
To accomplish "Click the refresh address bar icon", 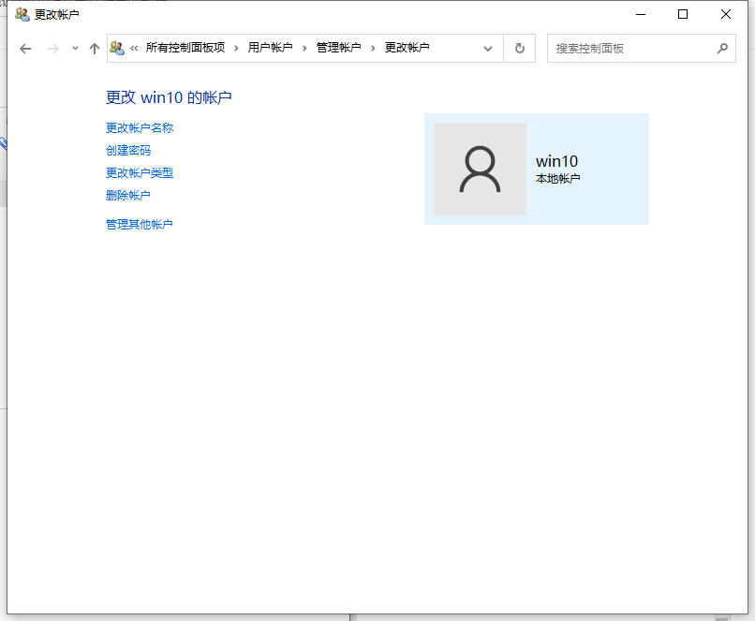I will click(519, 48).
